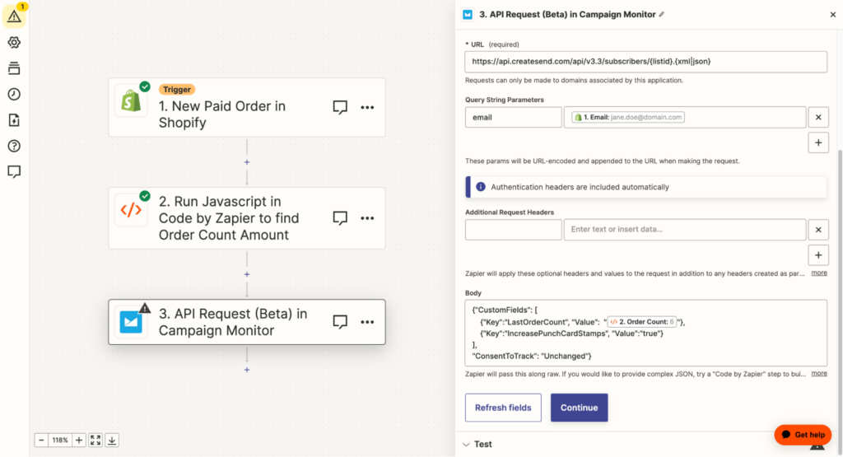Screen dimensions: 843x457
Task: Click into the Body text area
Action: point(645,333)
